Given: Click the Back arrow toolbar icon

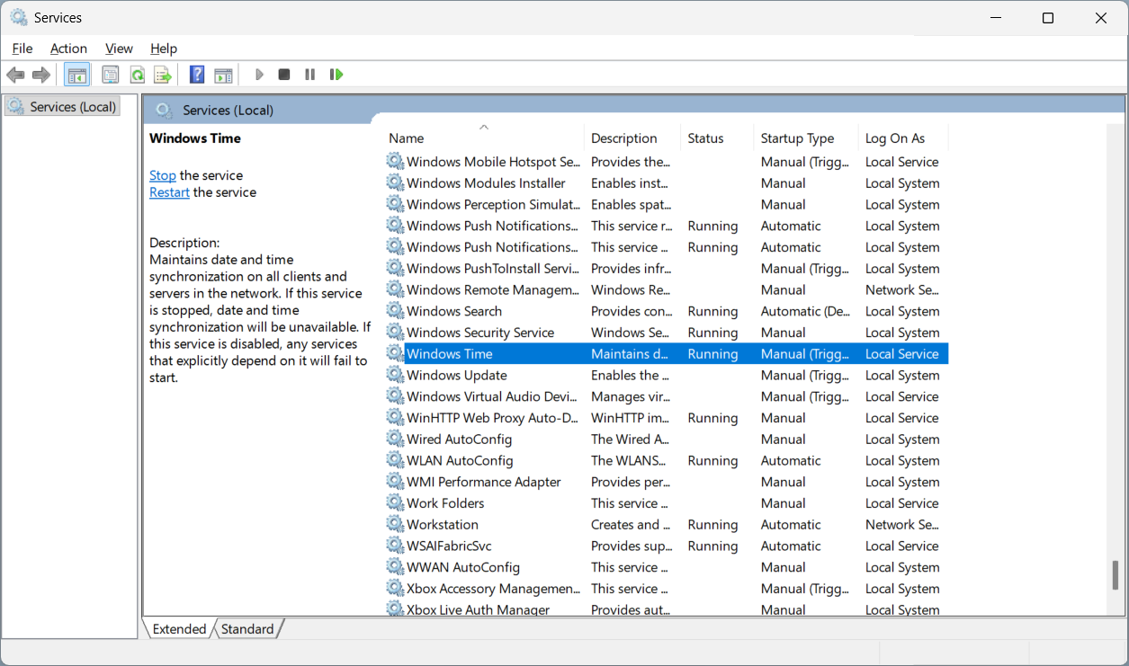Looking at the screenshot, I should (x=15, y=75).
